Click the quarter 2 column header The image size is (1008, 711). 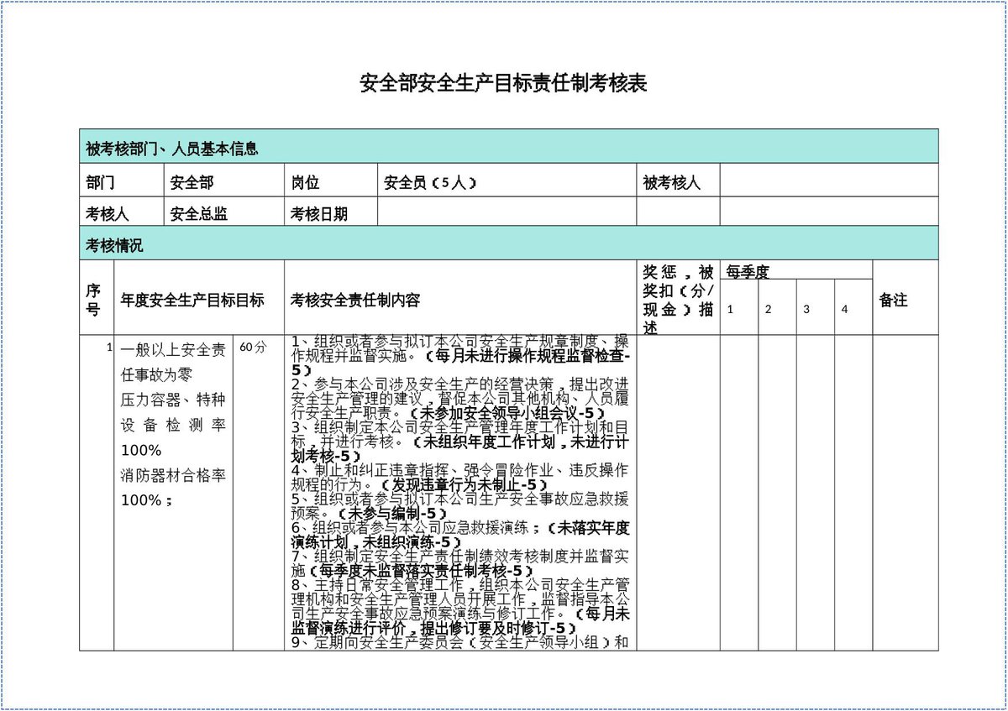tap(777, 307)
